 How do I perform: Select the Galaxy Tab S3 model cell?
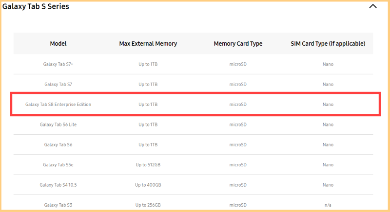tap(58, 205)
